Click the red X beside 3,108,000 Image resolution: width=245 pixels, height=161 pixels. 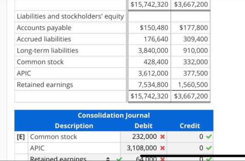point(162,148)
